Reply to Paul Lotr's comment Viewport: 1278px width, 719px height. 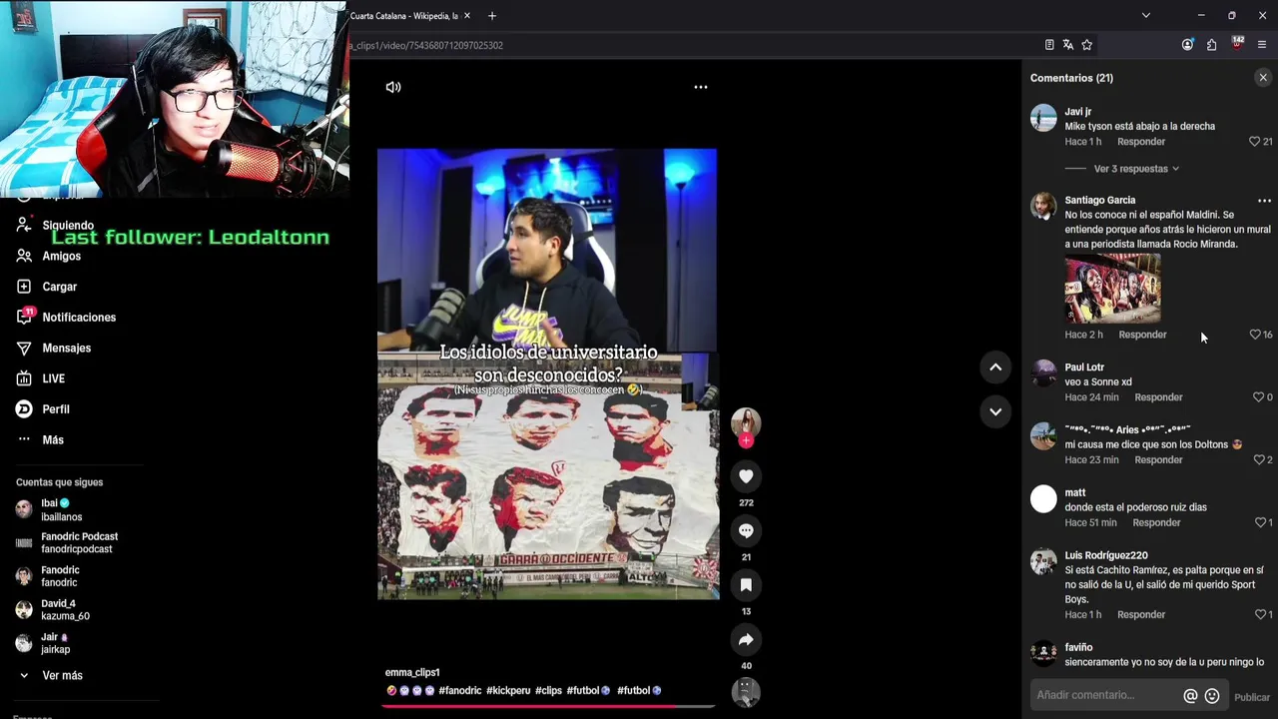click(x=1158, y=397)
